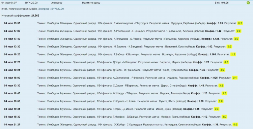
Task: Click 'Коэфф.: 1.166' in Возняцки row
Action: pos(207,55)
